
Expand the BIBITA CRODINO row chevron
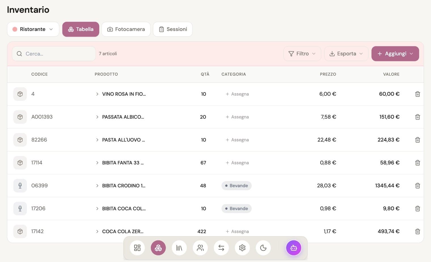click(x=97, y=186)
